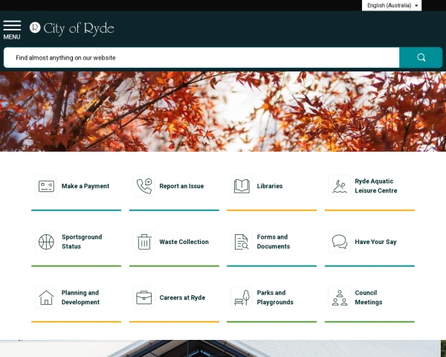Viewport: 446px width, 357px height.
Task: Click the Waste Collection bin icon
Action: point(144,242)
